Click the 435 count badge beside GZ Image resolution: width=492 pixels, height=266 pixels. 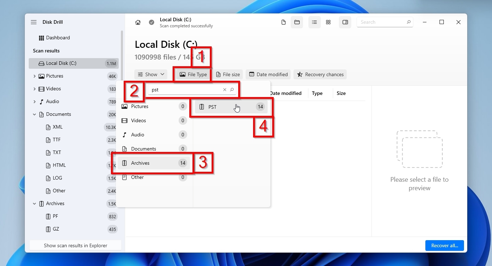(x=112, y=230)
